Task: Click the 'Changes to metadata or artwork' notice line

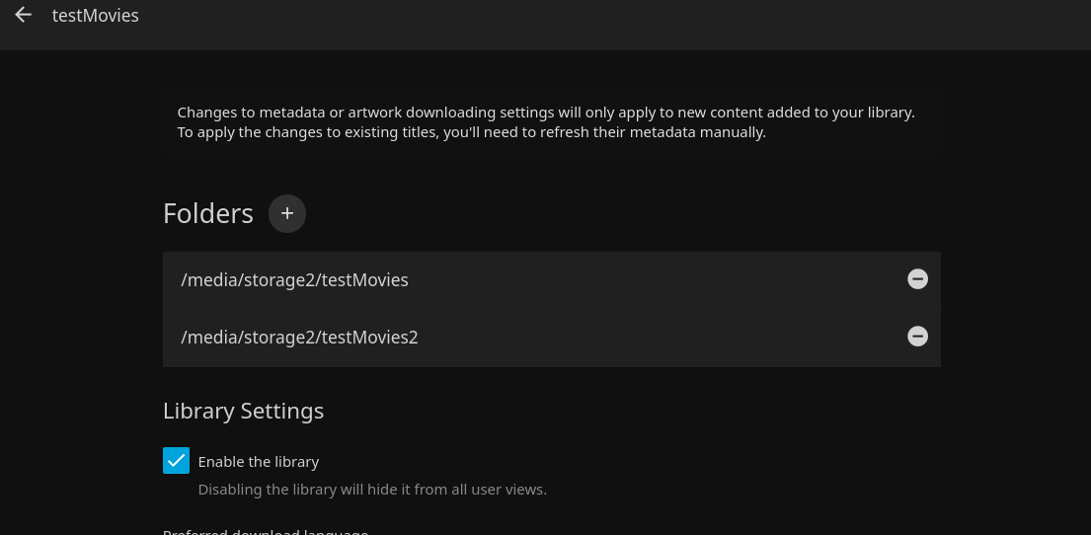Action: (546, 113)
